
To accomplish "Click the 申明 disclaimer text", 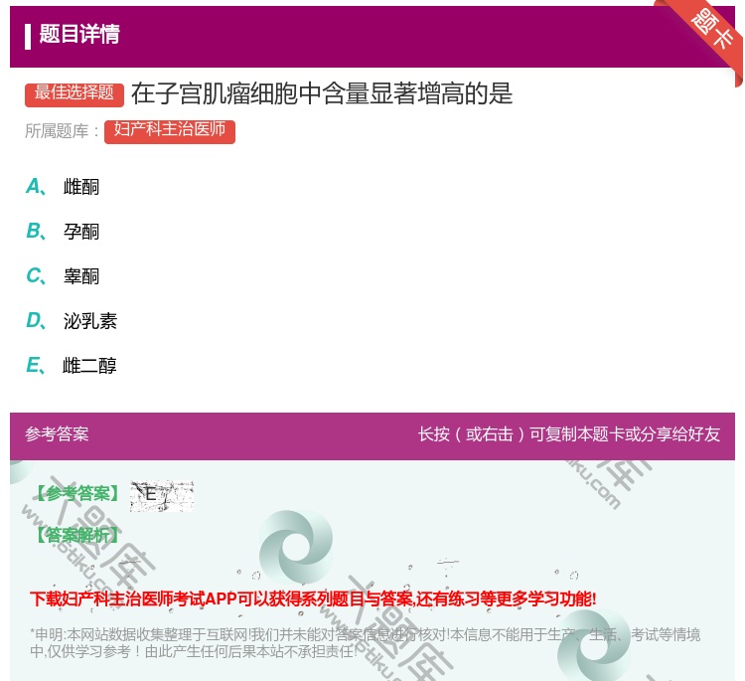I will [365, 643].
